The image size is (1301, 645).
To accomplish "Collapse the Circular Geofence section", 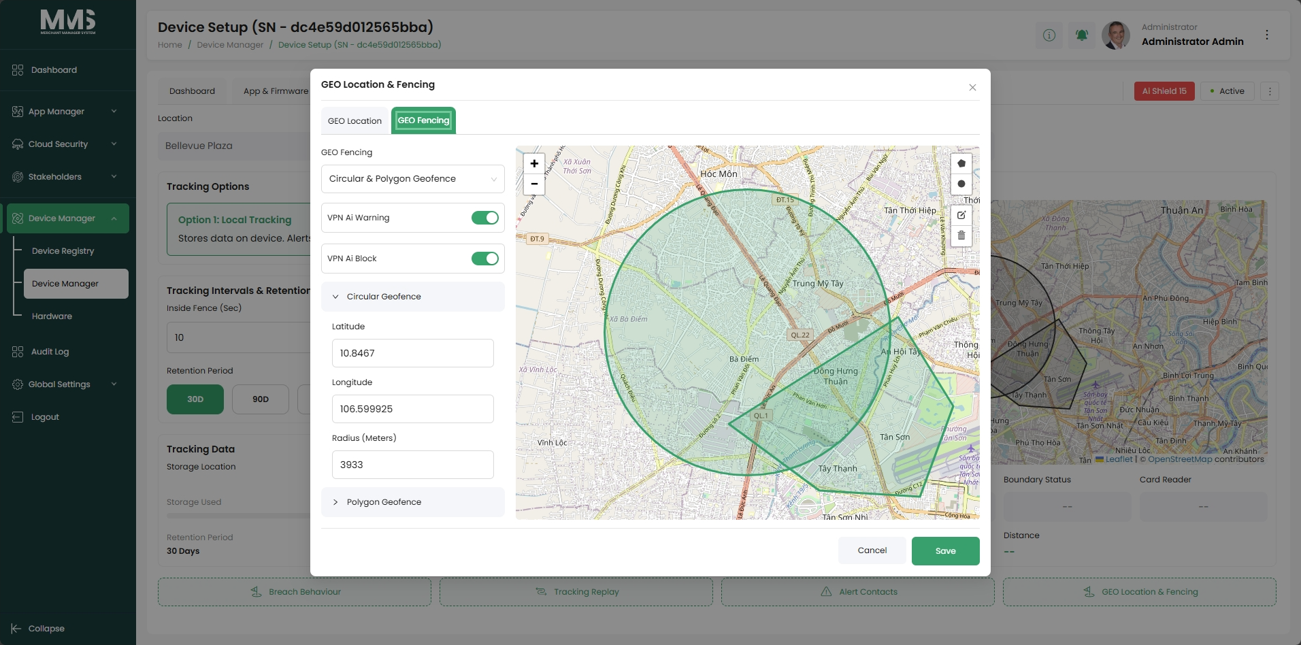I will coord(413,297).
